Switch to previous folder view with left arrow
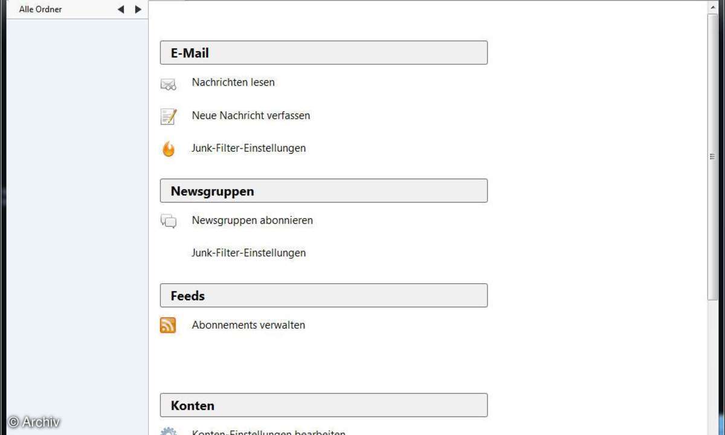The image size is (725, 435). [121, 9]
